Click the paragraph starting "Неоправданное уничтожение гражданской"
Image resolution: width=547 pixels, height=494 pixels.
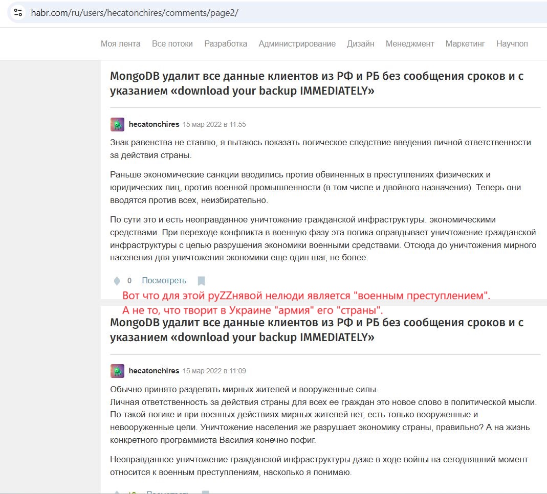(x=319, y=466)
